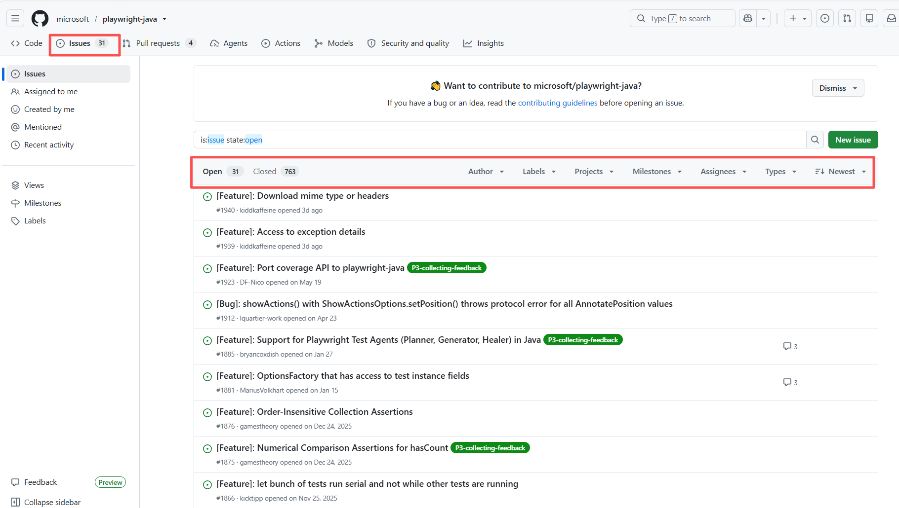Switch to the Code tab
Viewport: 899px width, 508px height.
pyautogui.click(x=27, y=43)
